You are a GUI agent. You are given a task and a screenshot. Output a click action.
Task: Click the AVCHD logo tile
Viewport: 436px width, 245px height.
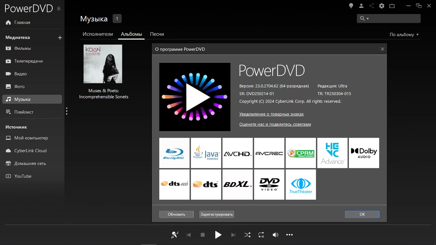(x=238, y=153)
